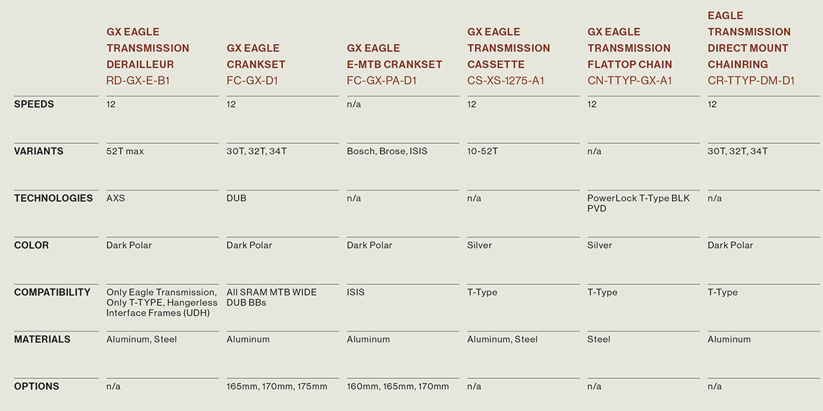
Task: Select the VARIANTS row label
Action: 38,151
